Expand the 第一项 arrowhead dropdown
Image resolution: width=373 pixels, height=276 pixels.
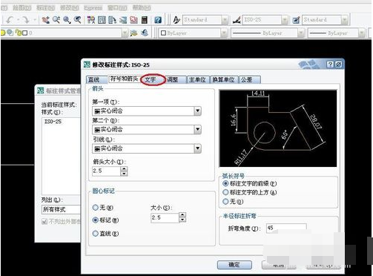(x=197, y=111)
